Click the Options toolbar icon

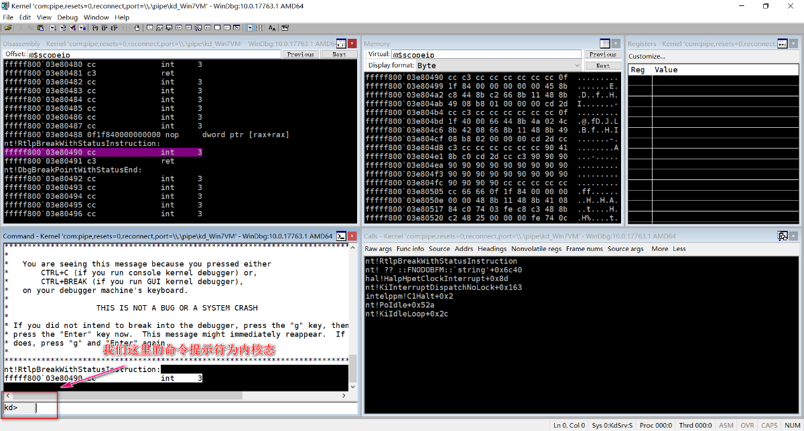[x=285, y=28]
